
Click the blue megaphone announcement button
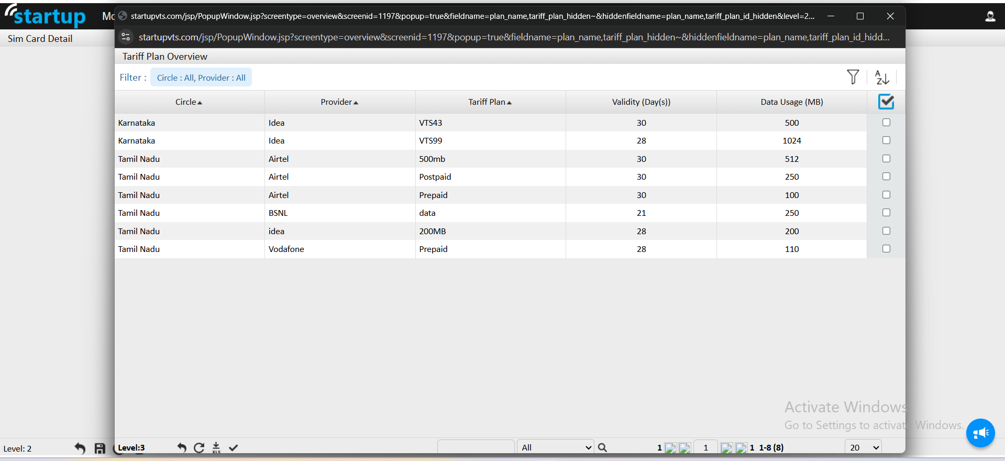pos(980,433)
